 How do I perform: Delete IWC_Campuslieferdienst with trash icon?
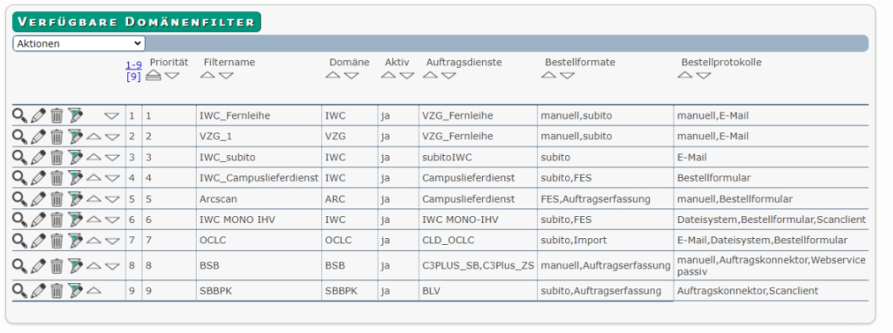[57, 178]
